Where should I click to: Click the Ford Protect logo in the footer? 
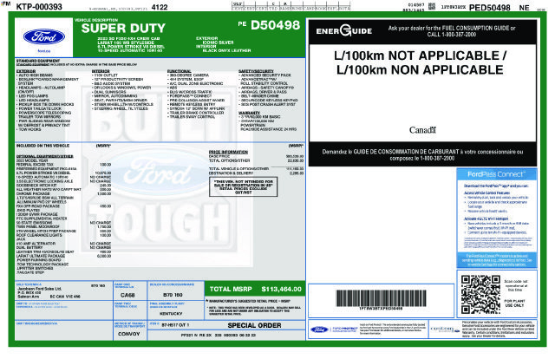(332, 330)
